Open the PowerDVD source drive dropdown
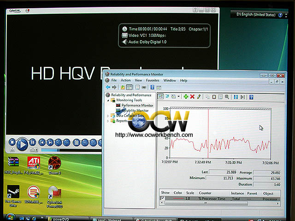 (x=34, y=150)
